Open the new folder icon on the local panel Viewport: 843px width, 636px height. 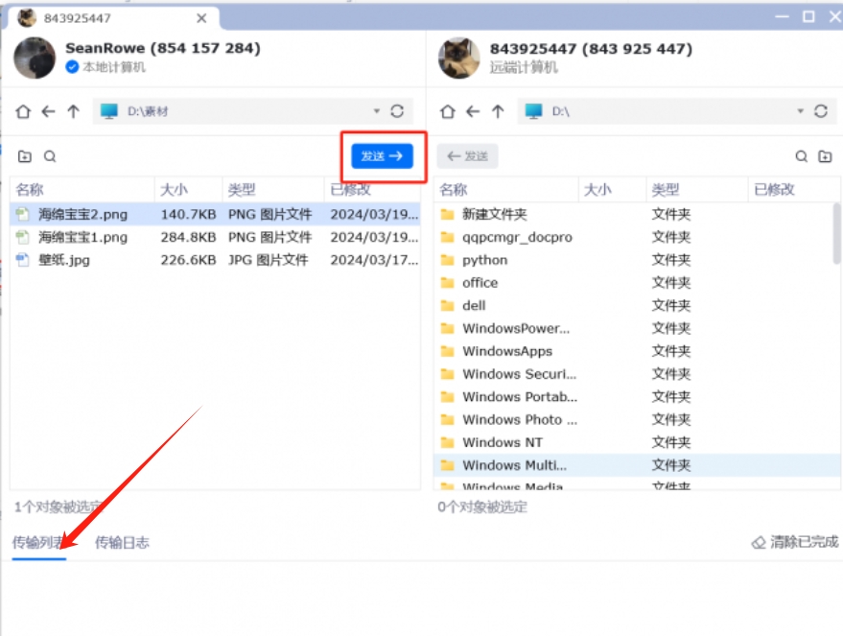[25, 155]
